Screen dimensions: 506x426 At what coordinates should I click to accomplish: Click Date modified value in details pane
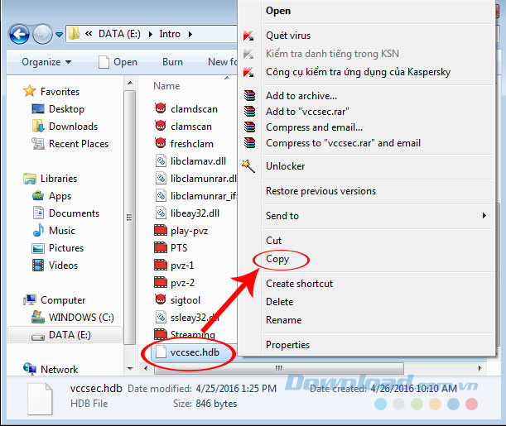click(236, 389)
